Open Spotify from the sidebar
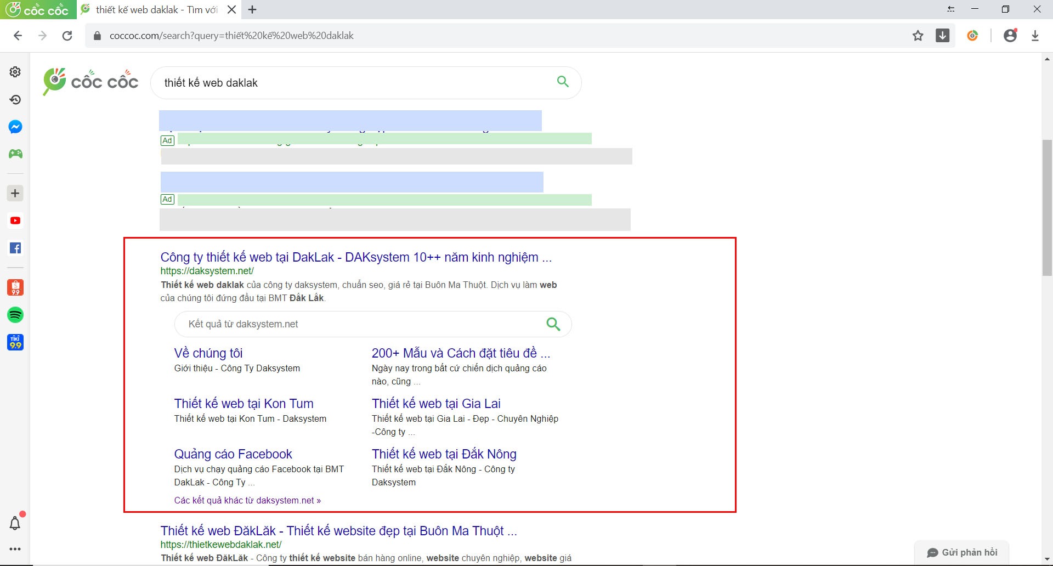Viewport: 1053px width, 566px height. [15, 315]
